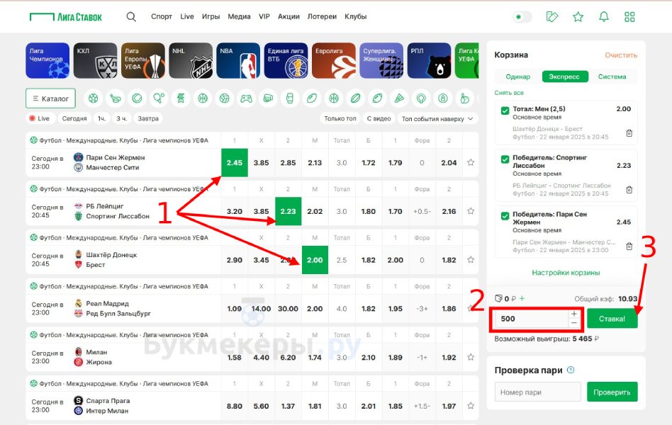The height and width of the screenshot is (425, 672).
Task: Open the Проверка пари help icon
Action: (x=571, y=370)
